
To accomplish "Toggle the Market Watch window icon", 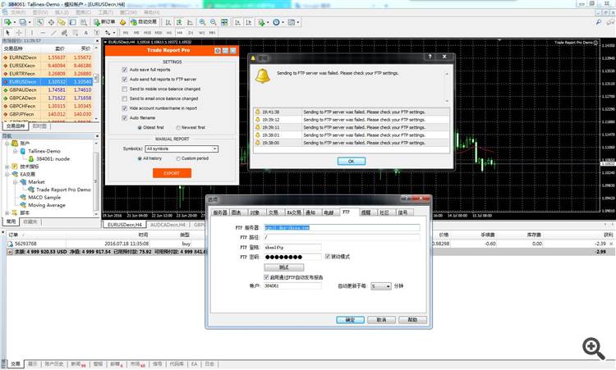I will pos(40,22).
